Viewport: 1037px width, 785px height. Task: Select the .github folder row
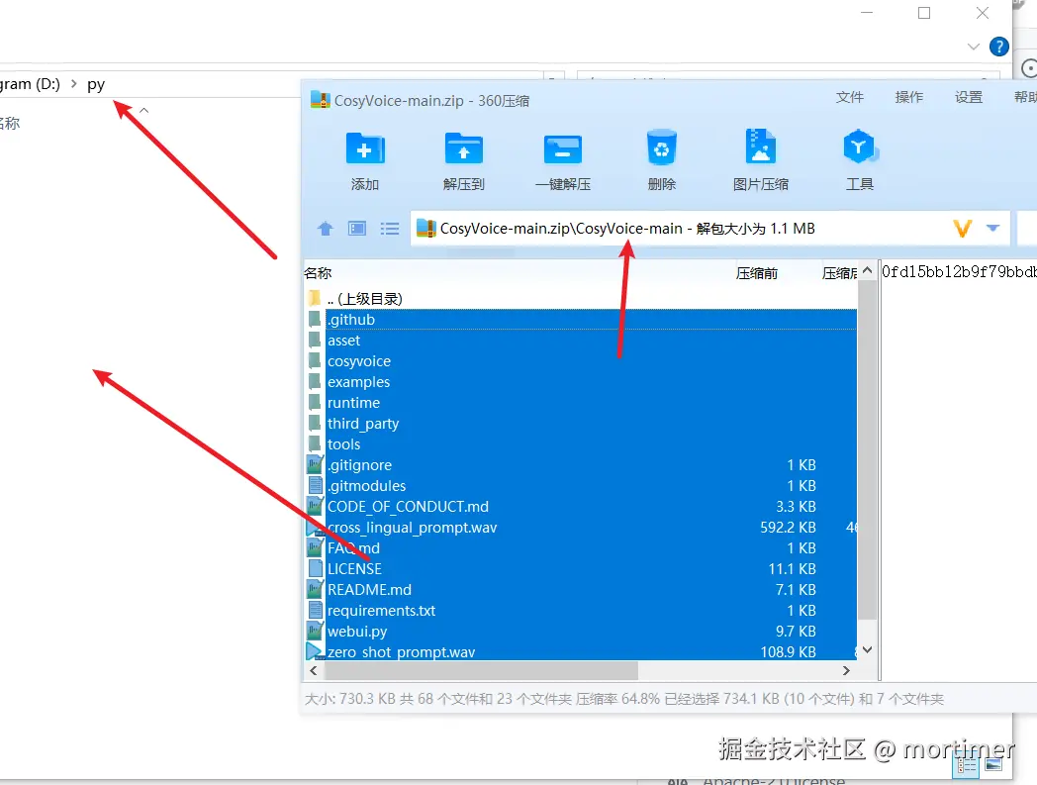(581, 320)
